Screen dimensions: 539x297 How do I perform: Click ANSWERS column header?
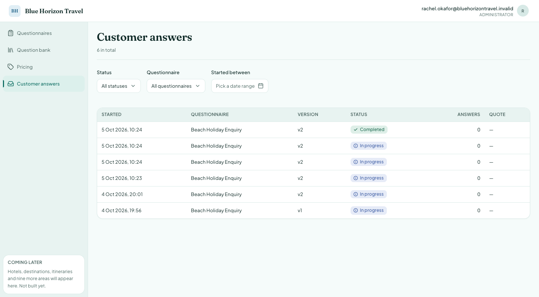(469, 115)
